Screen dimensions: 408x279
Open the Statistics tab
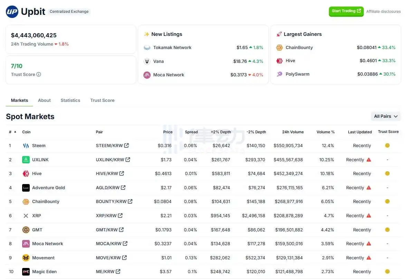pyautogui.click(x=70, y=100)
